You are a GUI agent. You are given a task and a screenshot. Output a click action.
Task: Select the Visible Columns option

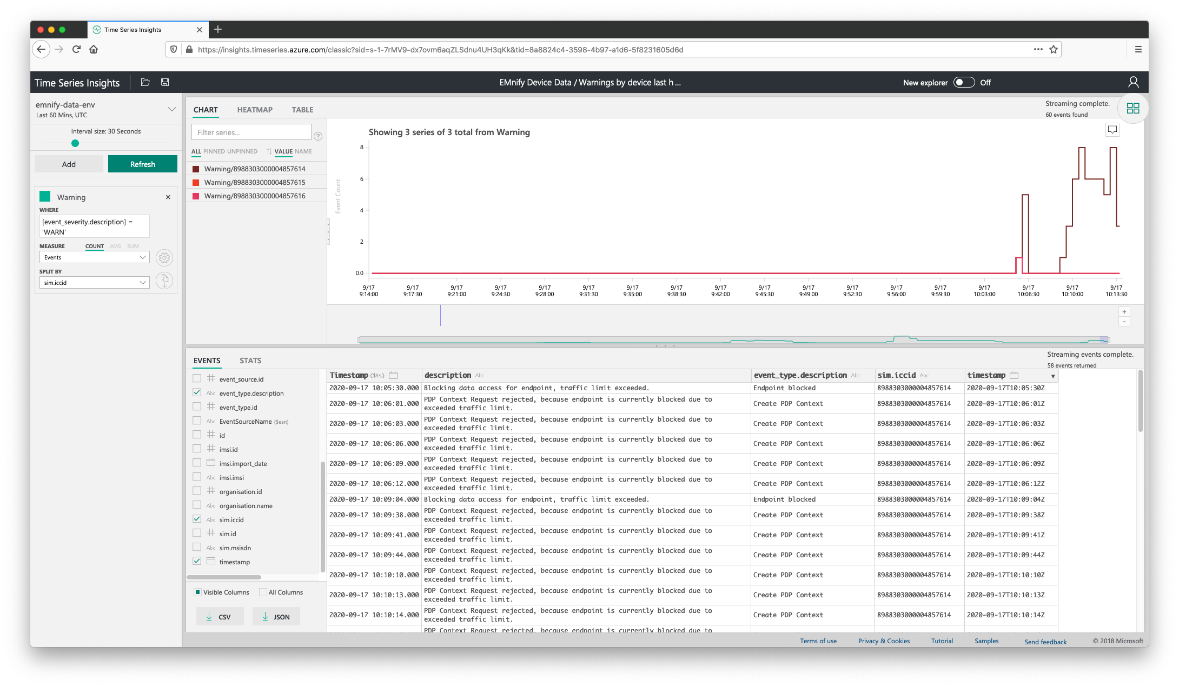pyautogui.click(x=198, y=592)
